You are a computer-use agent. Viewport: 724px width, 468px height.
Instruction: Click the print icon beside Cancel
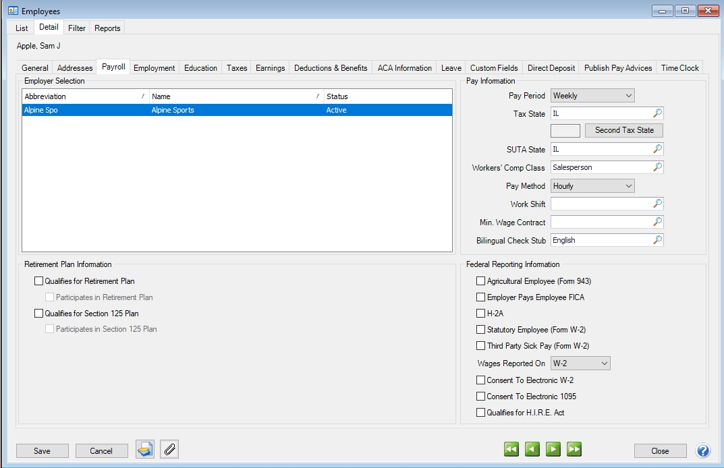(x=145, y=450)
